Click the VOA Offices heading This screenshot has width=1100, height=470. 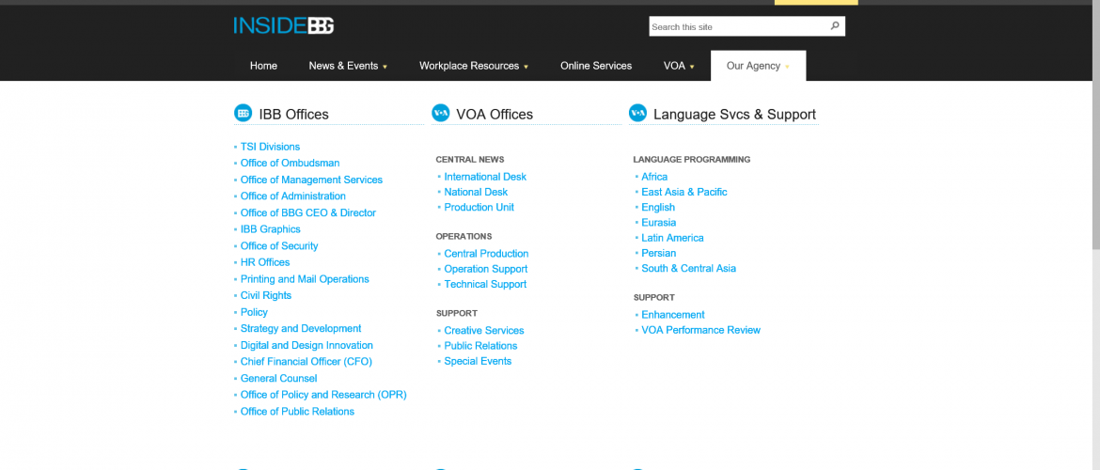click(x=495, y=115)
